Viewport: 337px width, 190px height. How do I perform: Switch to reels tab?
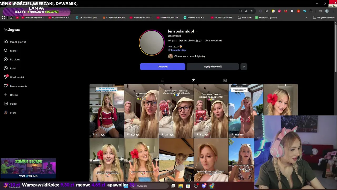click(x=194, y=80)
